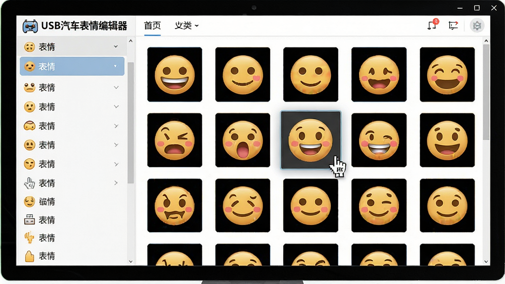
Task: Expand chevron of the flat-mouth neutral face row
Action: pyautogui.click(x=116, y=145)
